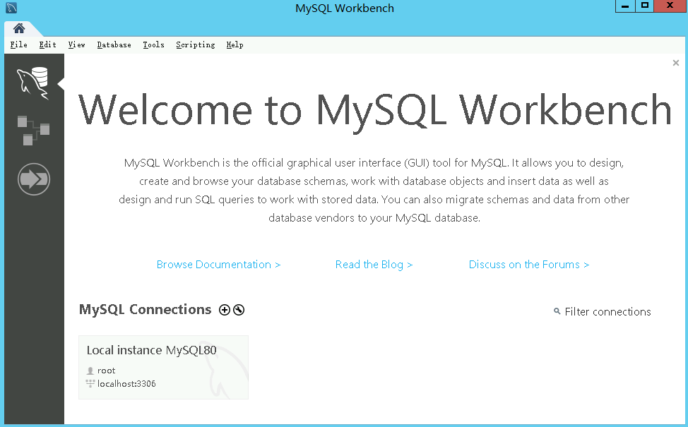
Task: Open the Help menu
Action: (x=235, y=44)
